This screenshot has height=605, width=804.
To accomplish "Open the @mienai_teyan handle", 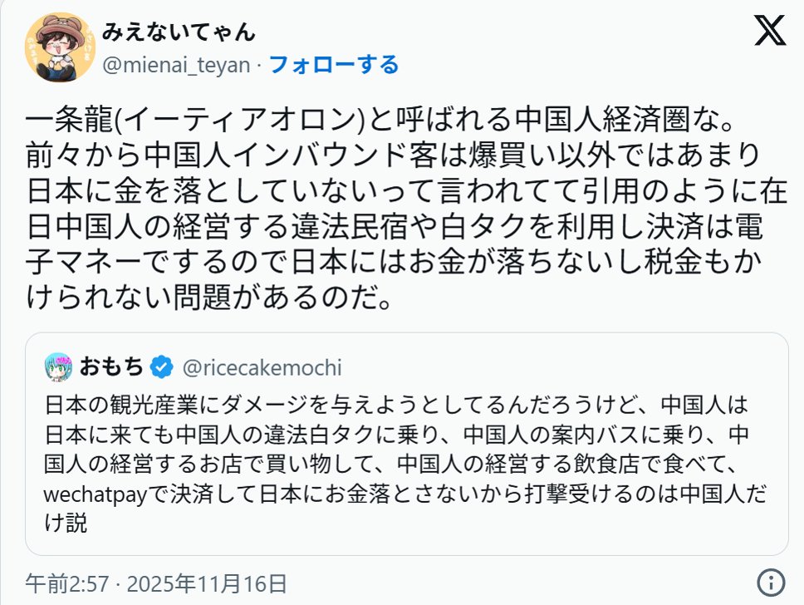I will [175, 65].
